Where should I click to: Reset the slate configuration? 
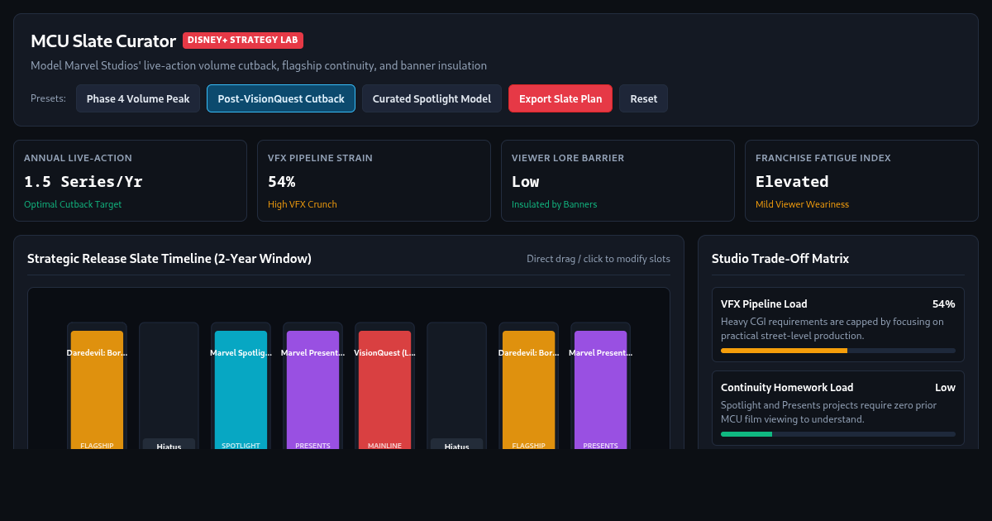(x=643, y=98)
